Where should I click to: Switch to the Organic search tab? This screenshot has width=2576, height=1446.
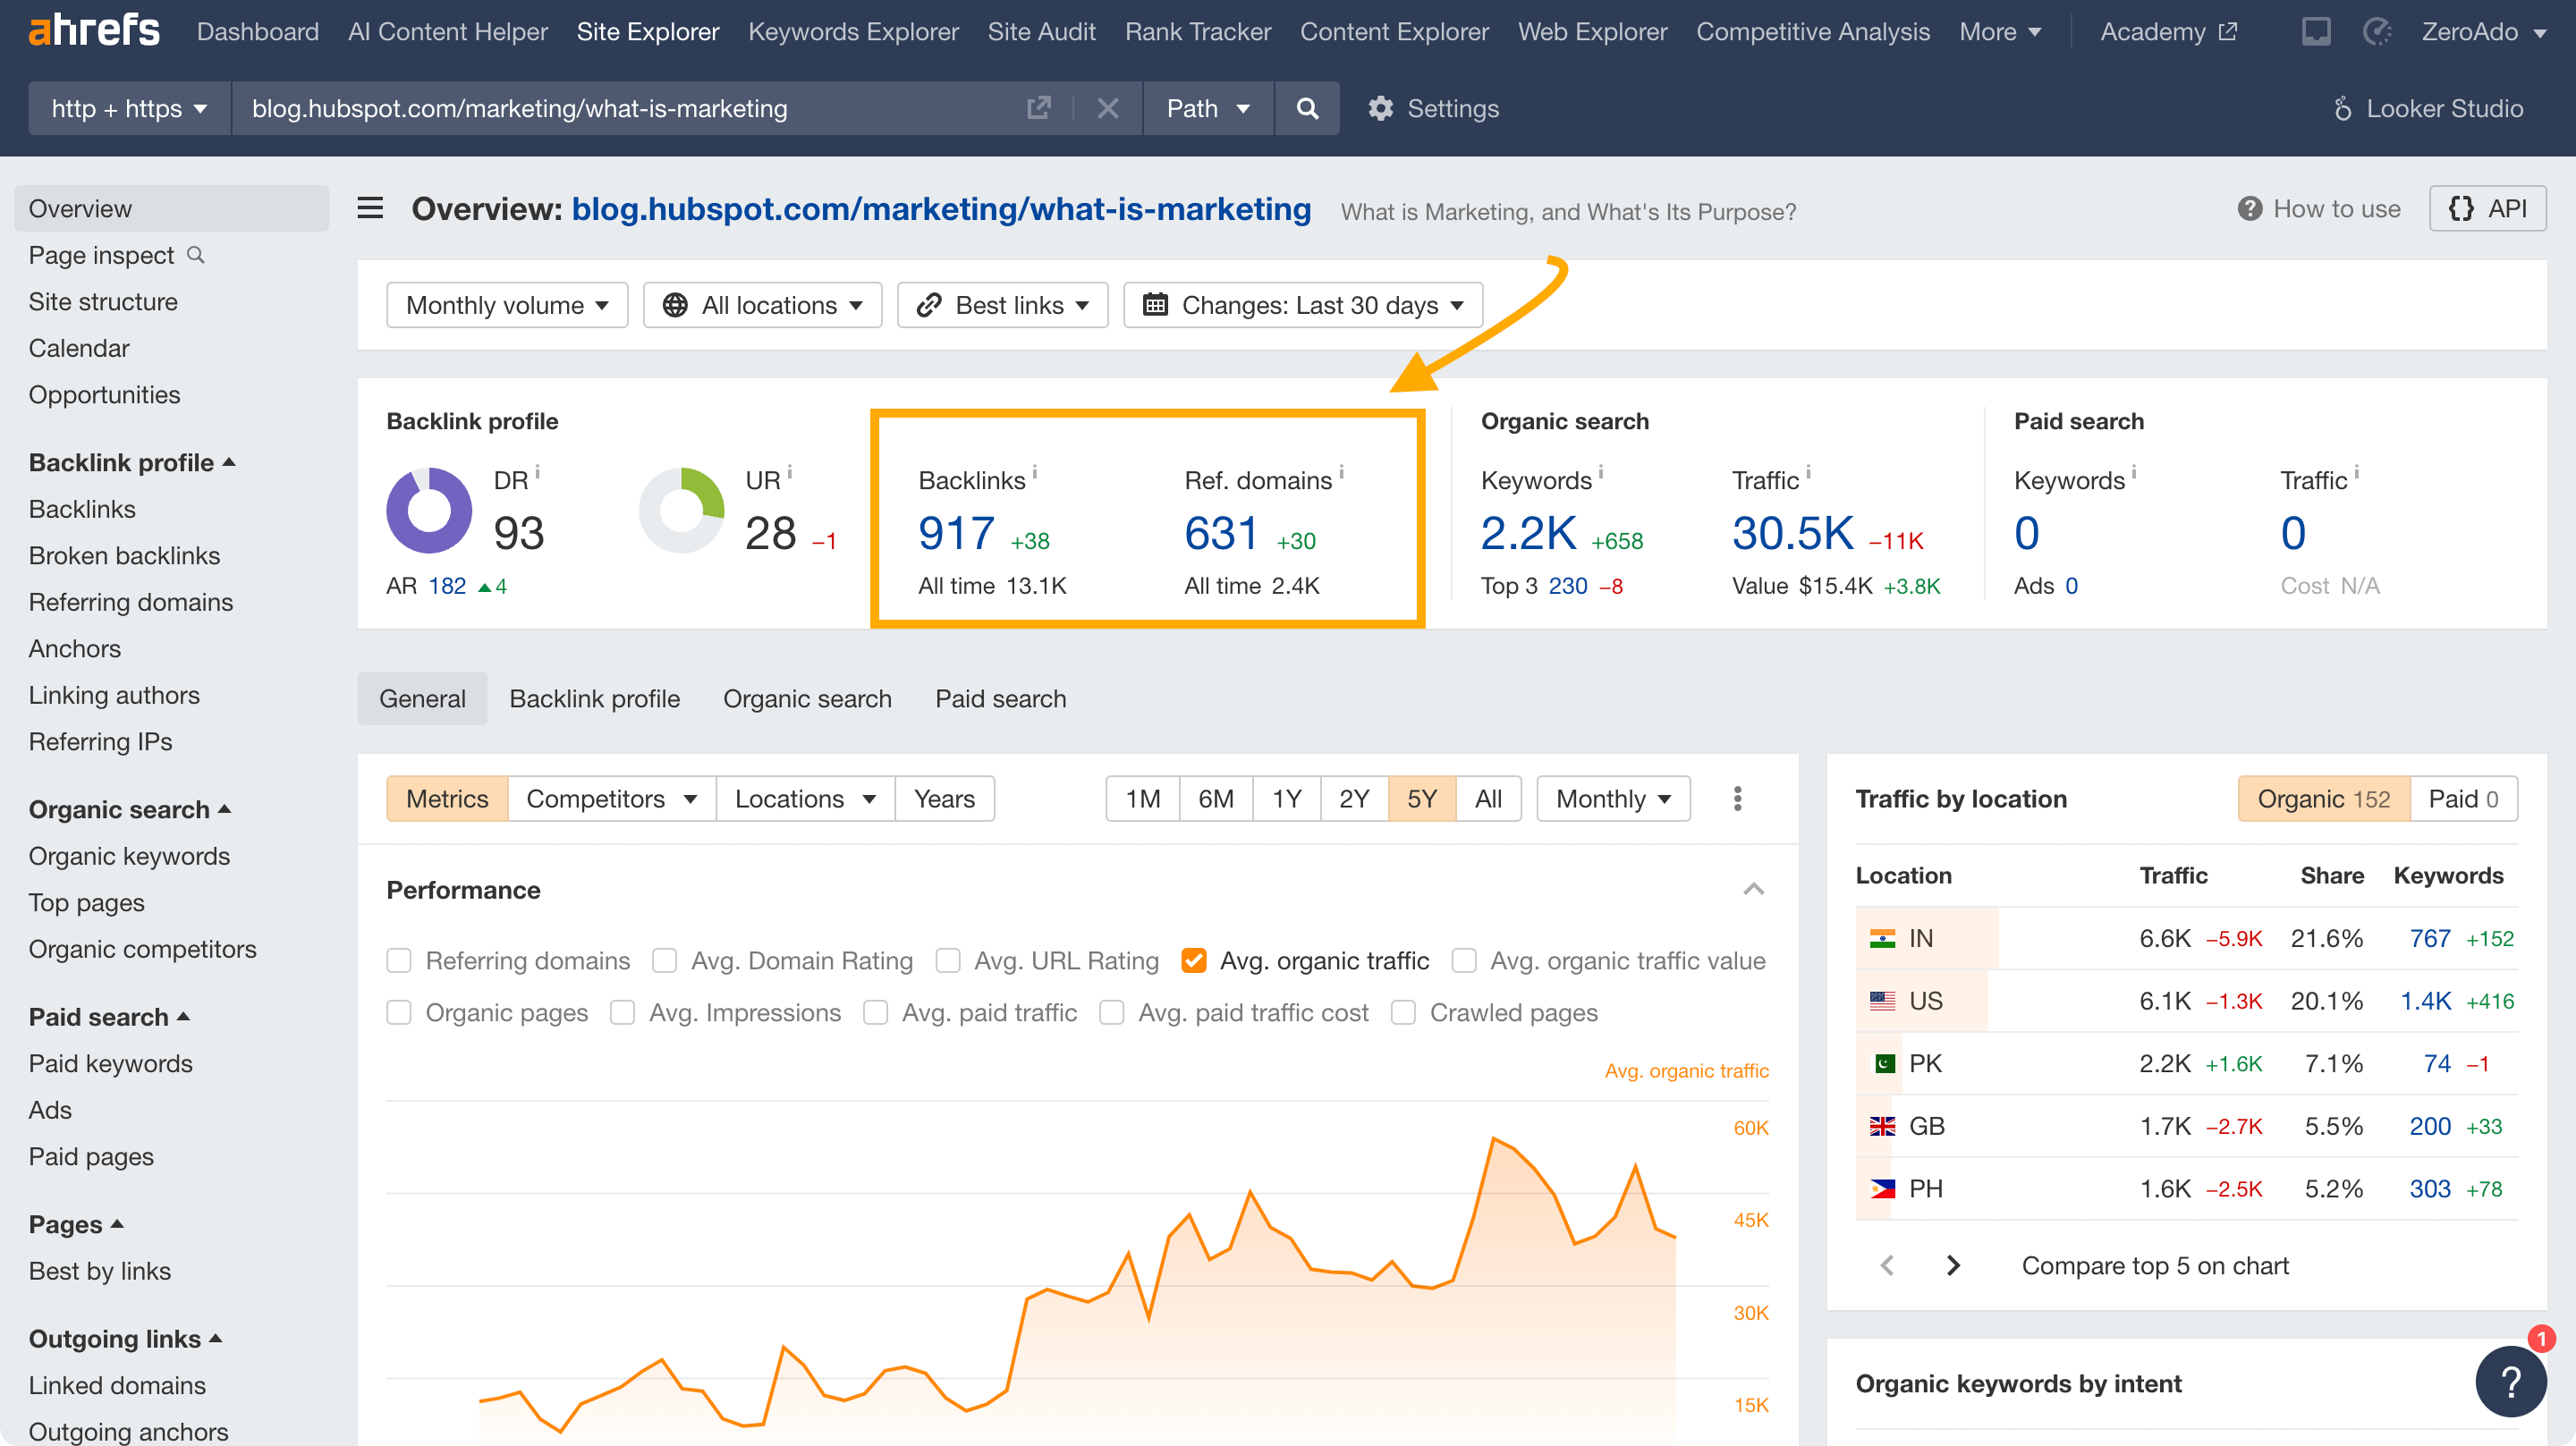tap(807, 698)
